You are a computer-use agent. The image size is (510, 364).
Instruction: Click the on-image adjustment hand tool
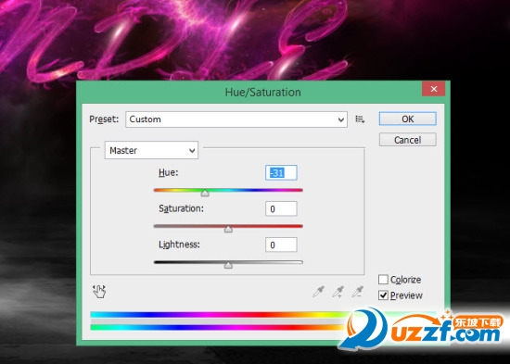[99, 292]
